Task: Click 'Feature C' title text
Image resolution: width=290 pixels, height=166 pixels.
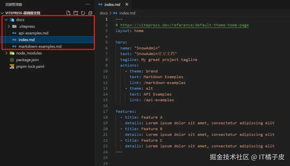Action: point(152,140)
